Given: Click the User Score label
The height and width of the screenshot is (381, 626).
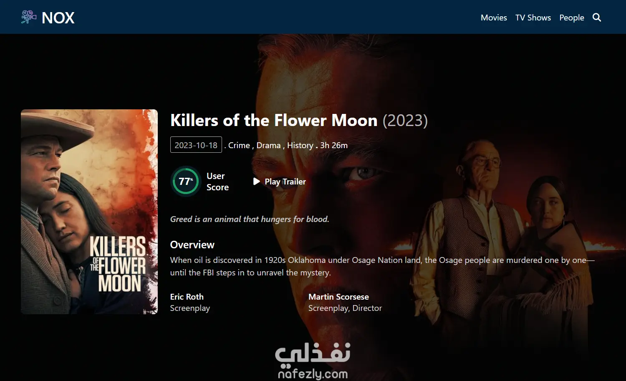Looking at the screenshot, I should pos(217,182).
